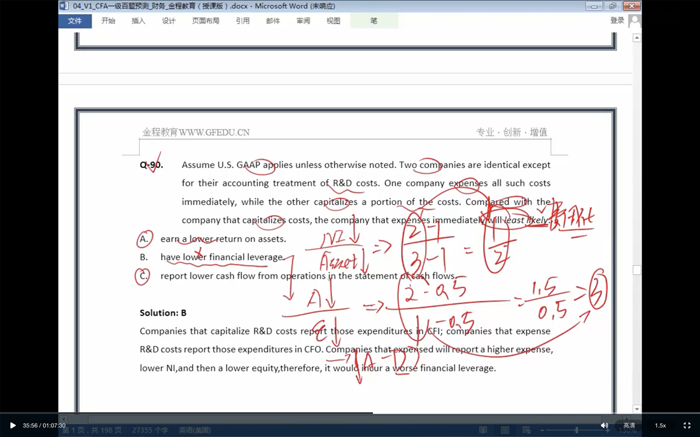Click the header text '金程教育WWW.GFEDU.CN'
700x437 pixels.
pyautogui.click(x=195, y=132)
